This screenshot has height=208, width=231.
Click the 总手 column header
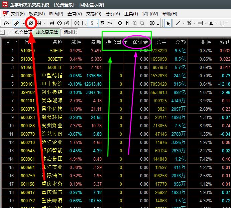161,42
